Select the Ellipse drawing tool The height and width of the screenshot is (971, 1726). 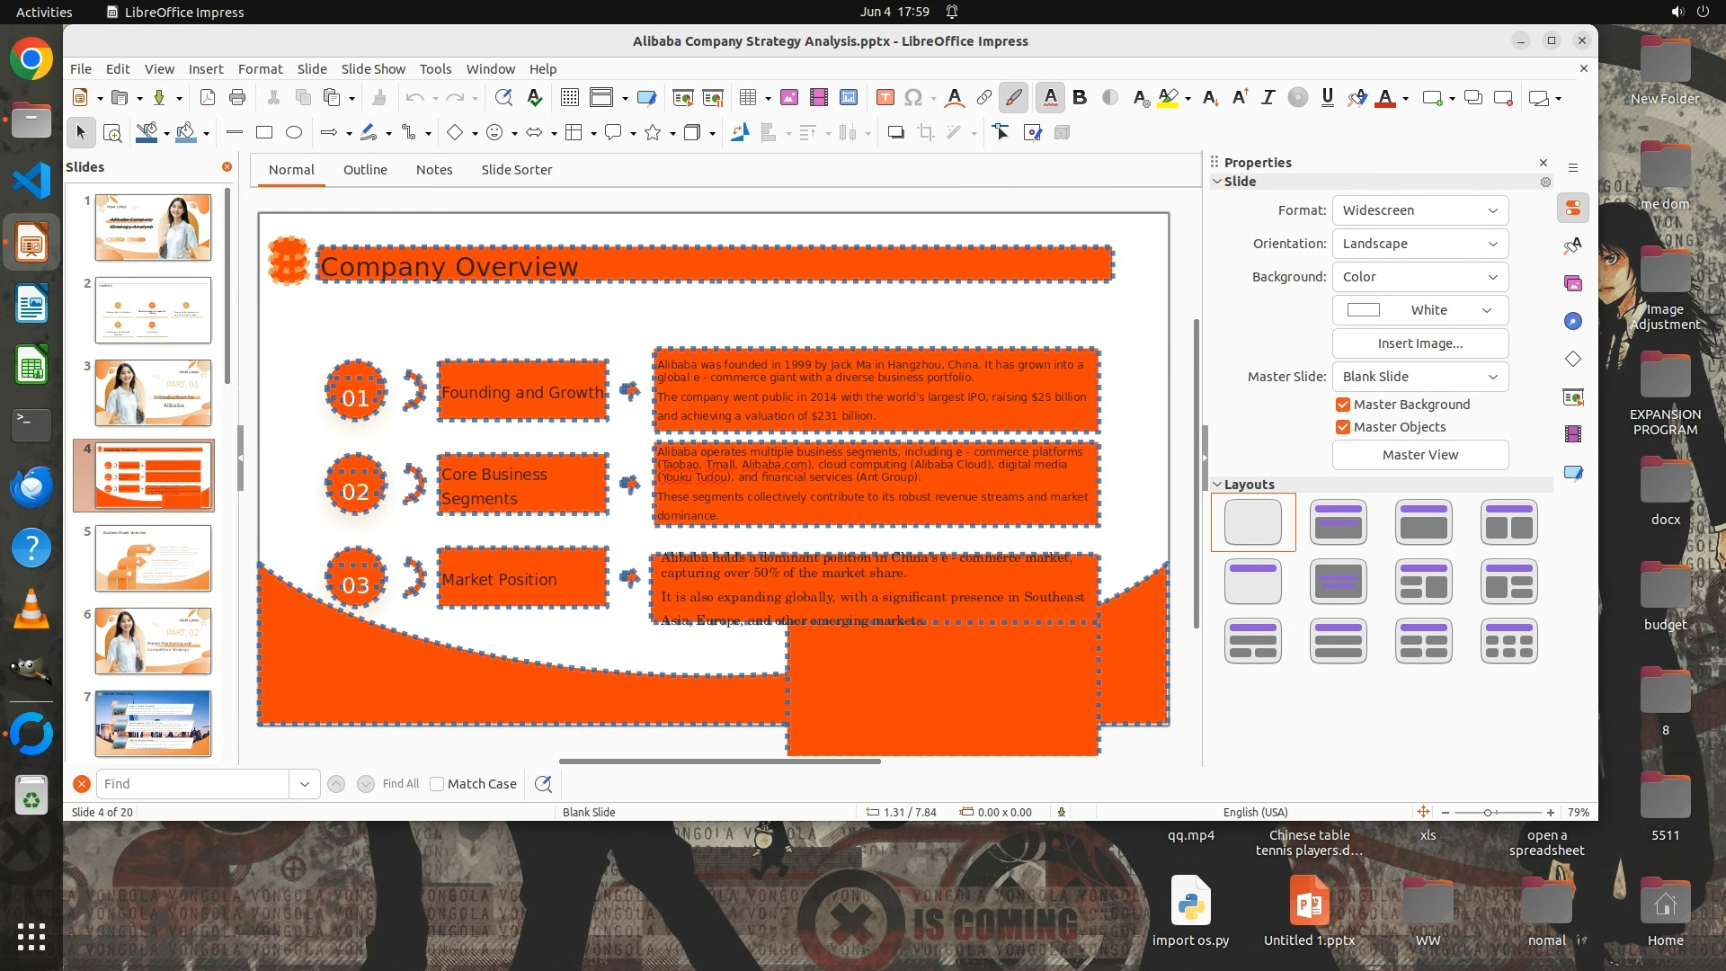(x=294, y=133)
